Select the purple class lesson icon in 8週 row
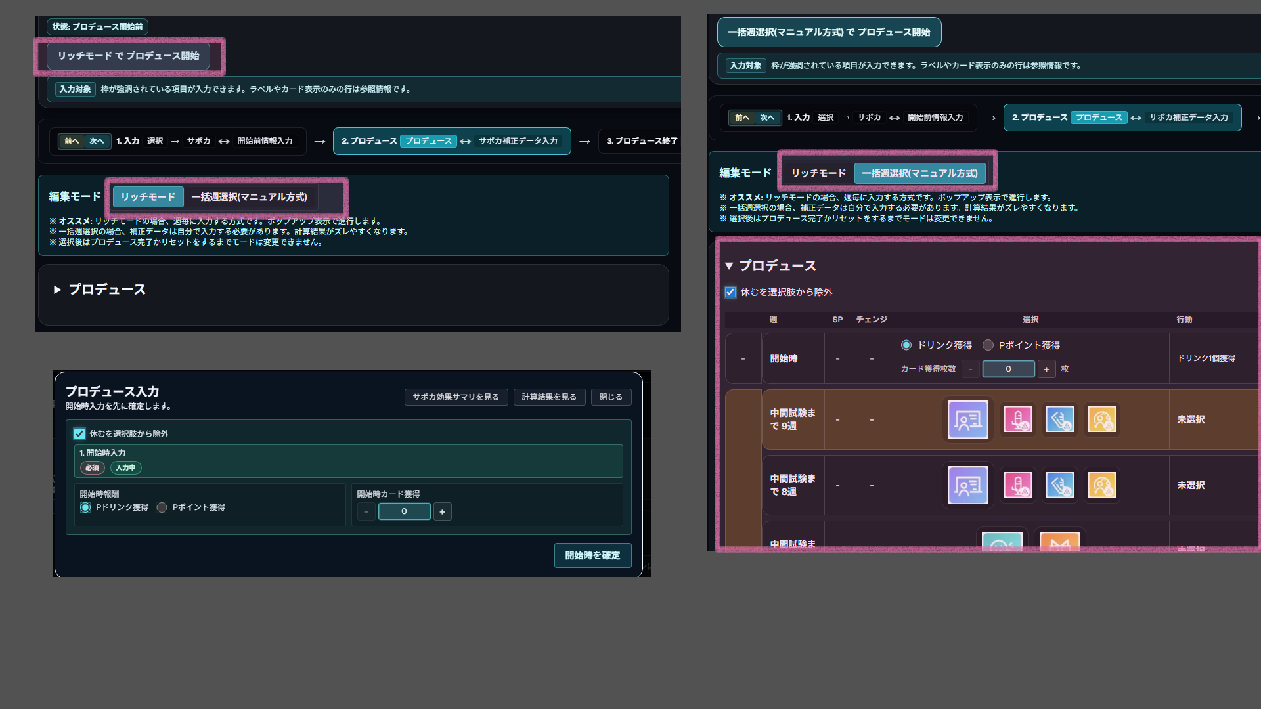 [967, 485]
